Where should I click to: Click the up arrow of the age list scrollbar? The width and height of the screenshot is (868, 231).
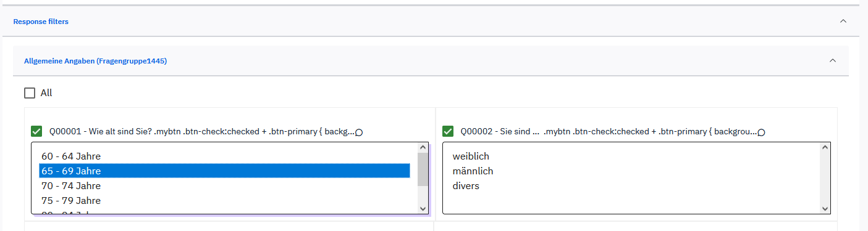coord(423,148)
